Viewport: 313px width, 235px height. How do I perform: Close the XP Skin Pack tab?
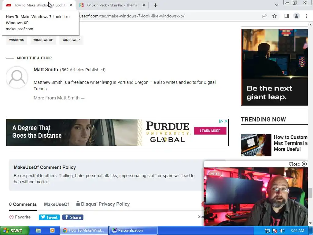144,5
